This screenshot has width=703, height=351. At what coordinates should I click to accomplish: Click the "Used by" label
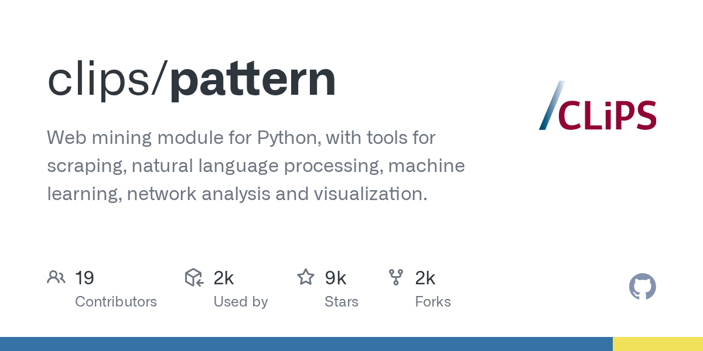(x=241, y=302)
